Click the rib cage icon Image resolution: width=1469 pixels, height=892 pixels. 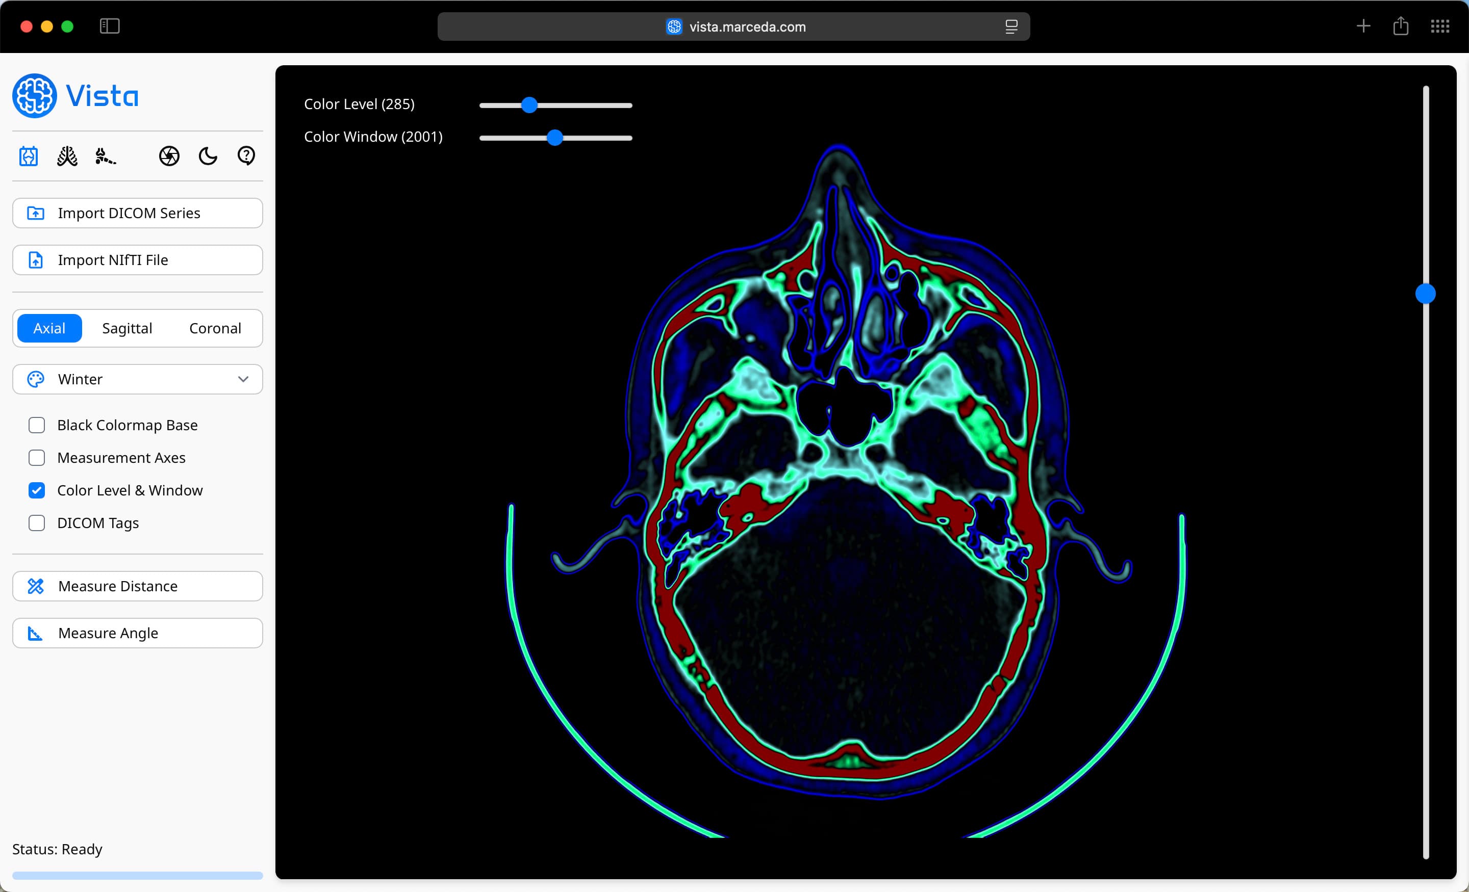[x=67, y=156]
